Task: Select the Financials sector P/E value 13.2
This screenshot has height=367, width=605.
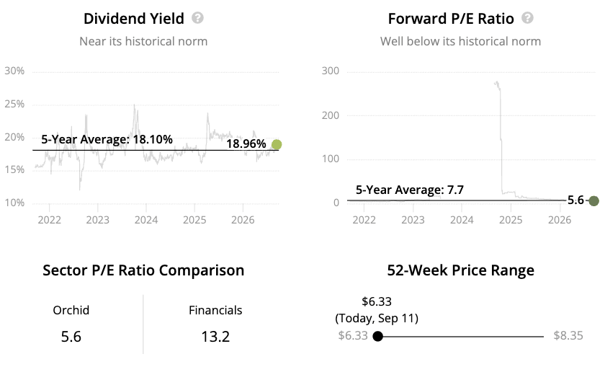Action: click(215, 337)
